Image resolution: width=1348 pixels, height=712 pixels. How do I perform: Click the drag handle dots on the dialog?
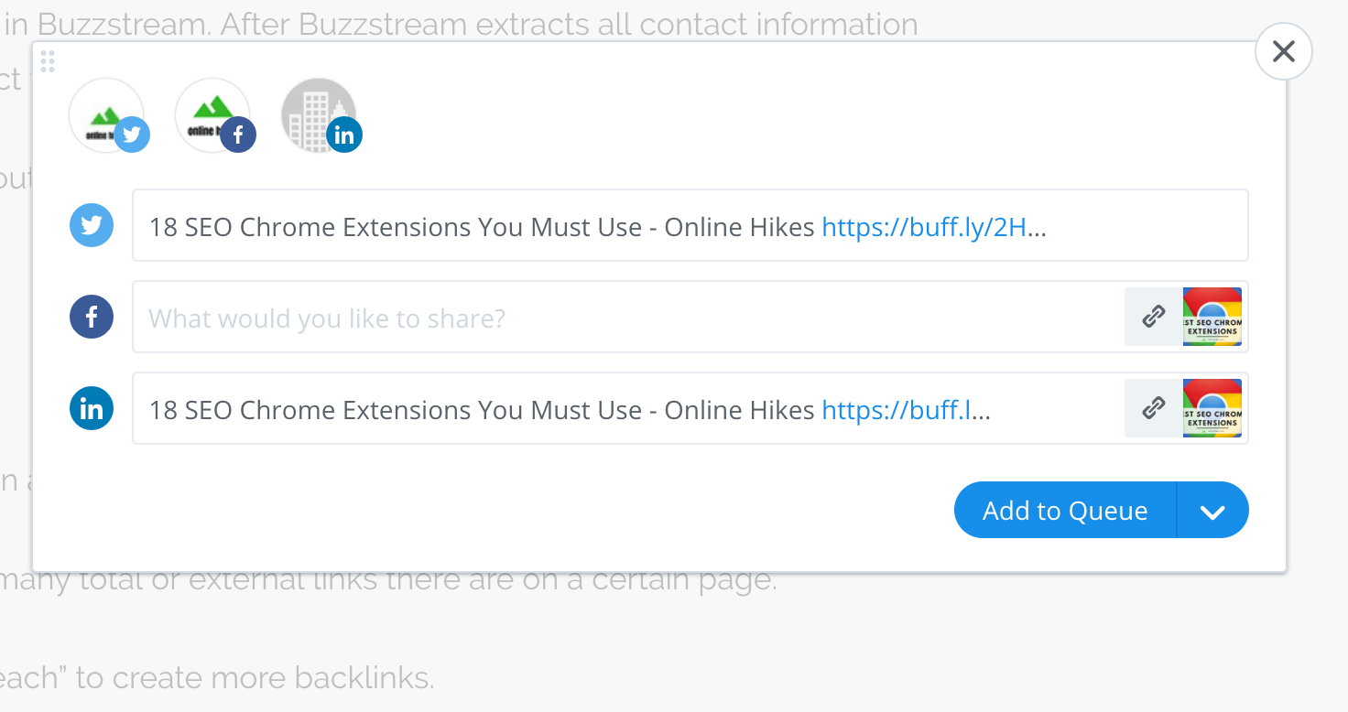[48, 61]
